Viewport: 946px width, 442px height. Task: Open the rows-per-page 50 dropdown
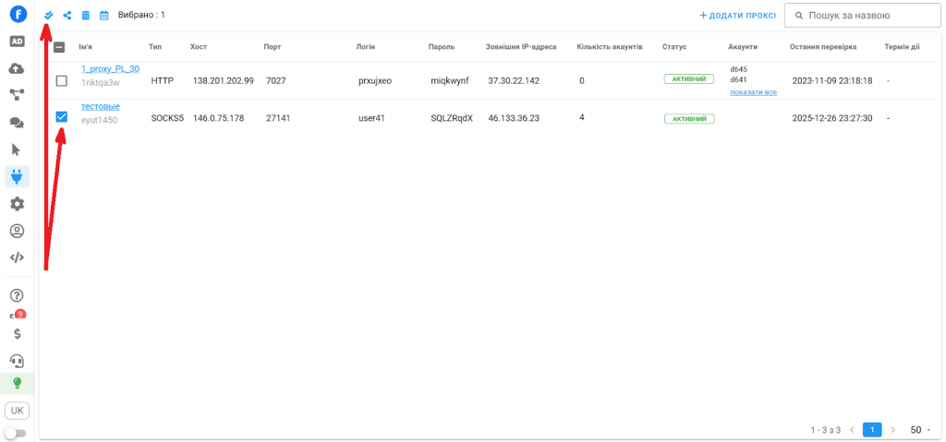point(920,430)
